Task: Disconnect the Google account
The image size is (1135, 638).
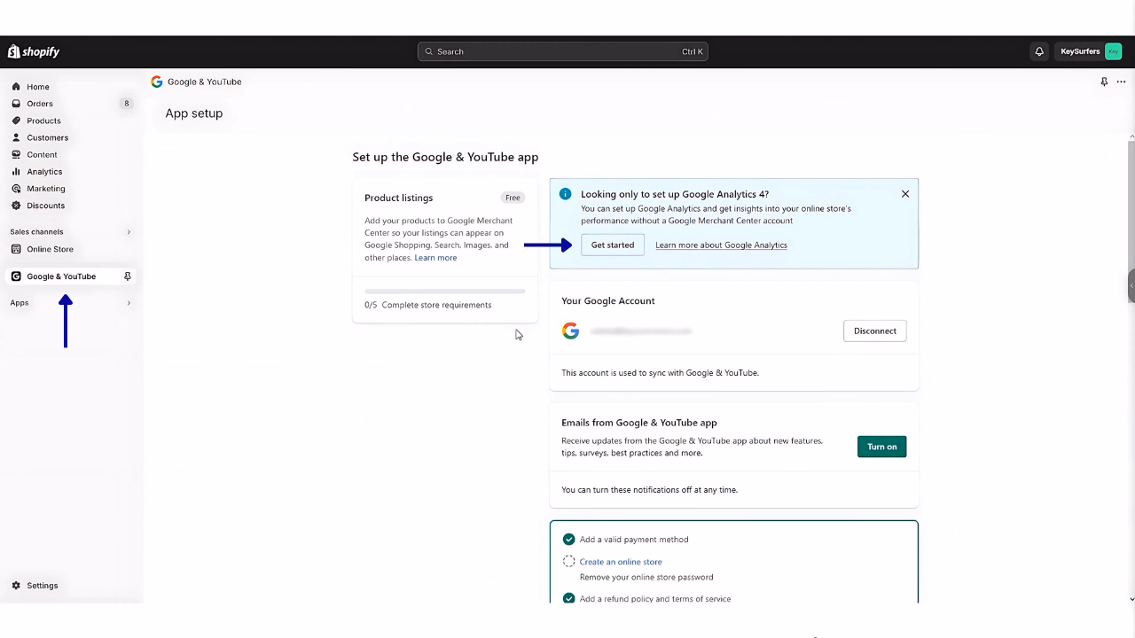Action: (874, 331)
